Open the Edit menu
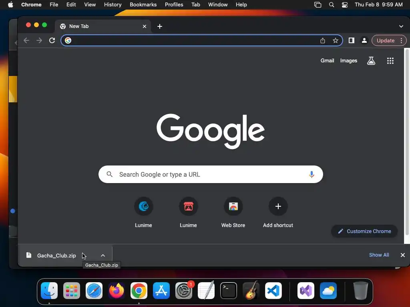410x307 pixels. 71,5
